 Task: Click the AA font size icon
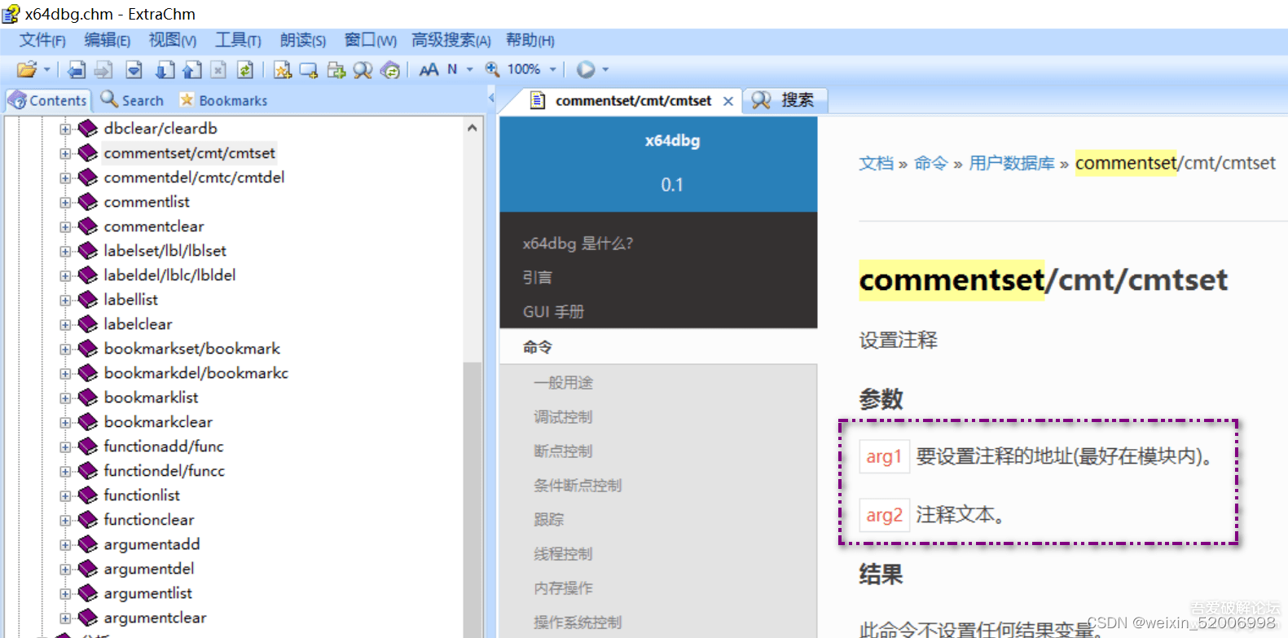pyautogui.click(x=429, y=70)
